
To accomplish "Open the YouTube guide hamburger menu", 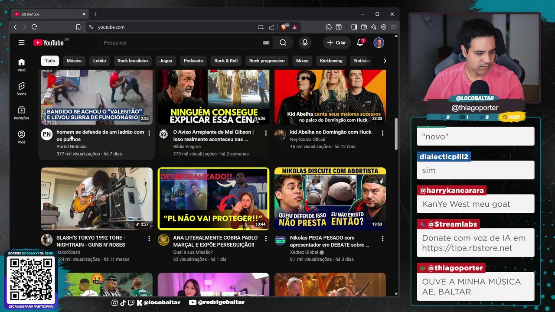I will 21,42.
